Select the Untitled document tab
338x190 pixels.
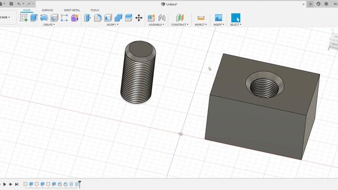point(169,4)
